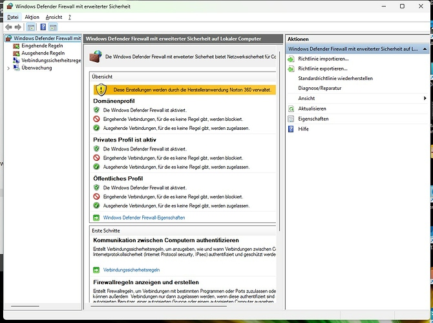Click the window title bar firewall icon
Image resolution: width=433 pixels, height=323 pixels.
[x=10, y=6]
